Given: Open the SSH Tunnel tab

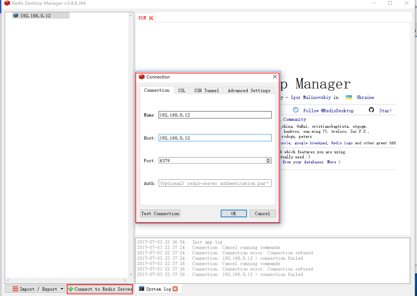Looking at the screenshot, I should click(x=206, y=91).
